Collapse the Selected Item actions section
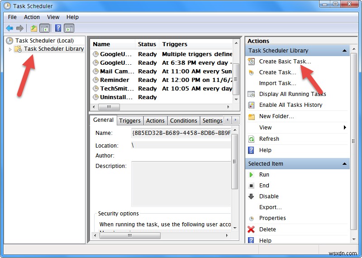 344,164
